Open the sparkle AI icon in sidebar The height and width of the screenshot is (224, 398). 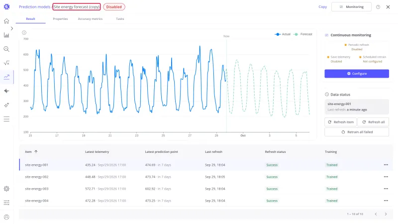[6, 105]
